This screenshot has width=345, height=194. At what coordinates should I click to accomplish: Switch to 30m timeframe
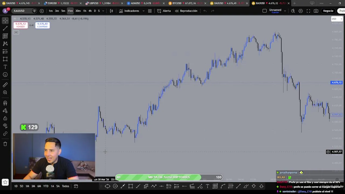78,11
